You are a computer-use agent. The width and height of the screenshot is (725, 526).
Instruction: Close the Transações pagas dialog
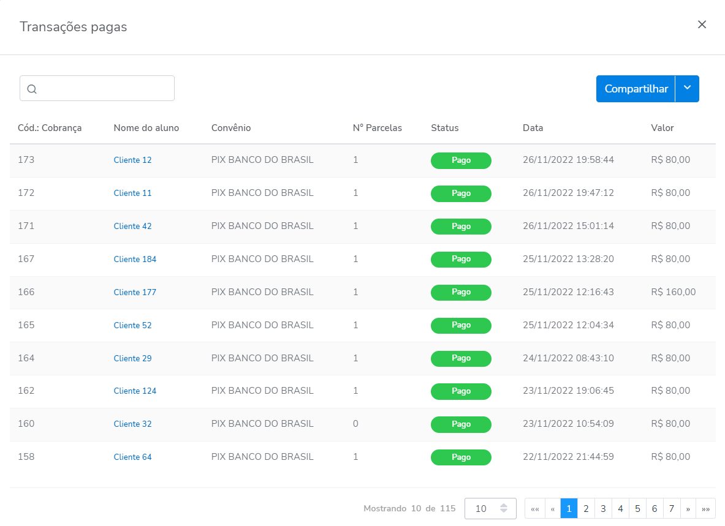(702, 24)
